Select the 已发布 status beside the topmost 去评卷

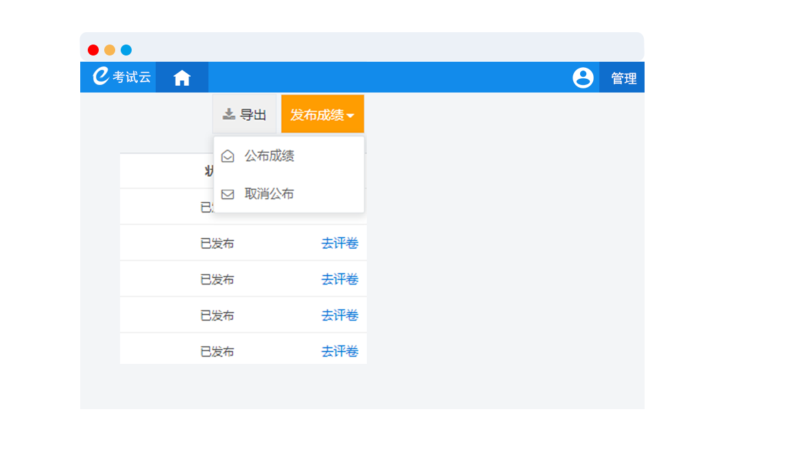(217, 243)
